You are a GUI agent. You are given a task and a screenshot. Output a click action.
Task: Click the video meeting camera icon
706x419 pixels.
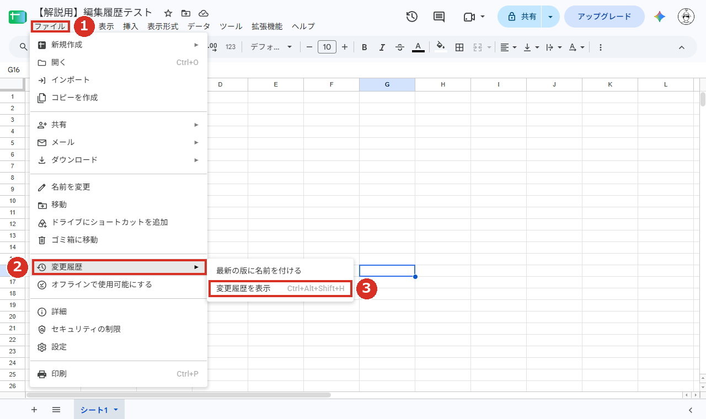pos(469,17)
